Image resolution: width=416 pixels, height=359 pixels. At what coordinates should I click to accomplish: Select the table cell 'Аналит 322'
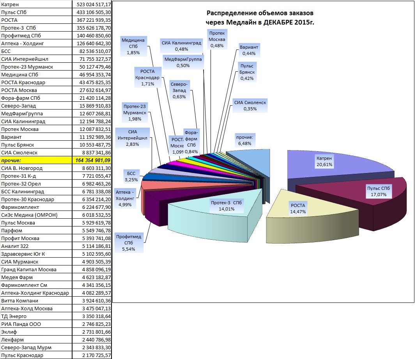(36, 246)
